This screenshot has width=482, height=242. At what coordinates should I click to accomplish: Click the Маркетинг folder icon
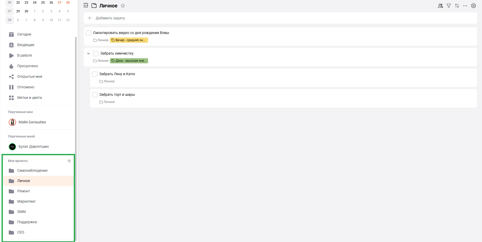11,201
